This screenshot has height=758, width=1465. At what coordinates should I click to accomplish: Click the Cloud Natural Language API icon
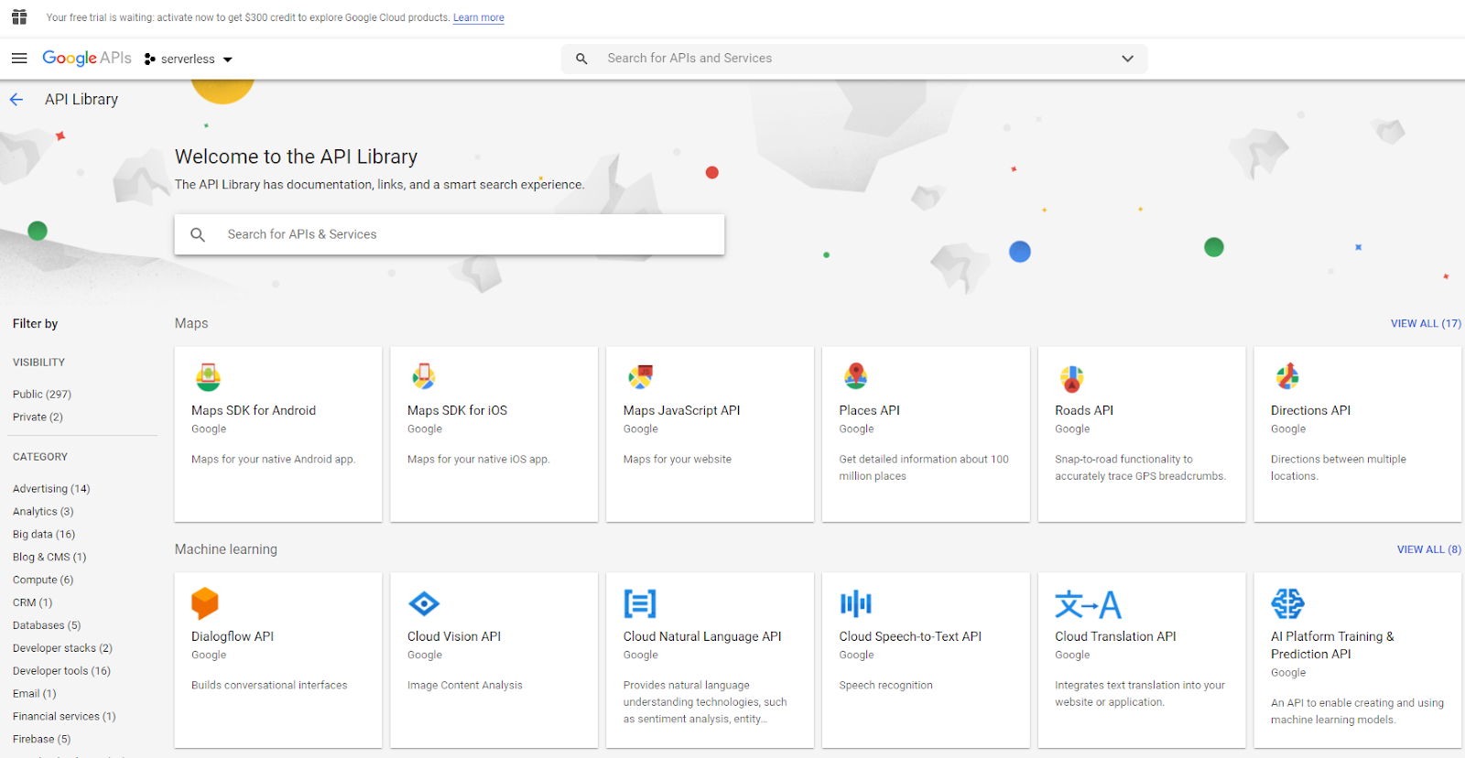[x=640, y=603]
